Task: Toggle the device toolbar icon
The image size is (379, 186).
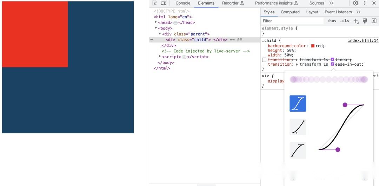Action: 164,3
